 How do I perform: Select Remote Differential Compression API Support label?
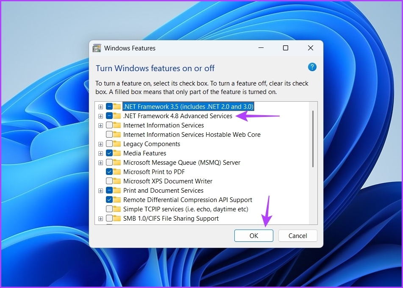click(x=188, y=199)
